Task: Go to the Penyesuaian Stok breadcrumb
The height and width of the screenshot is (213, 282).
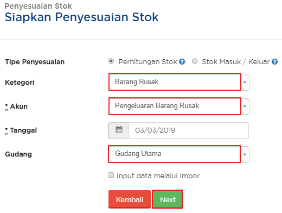Action: coord(39,6)
